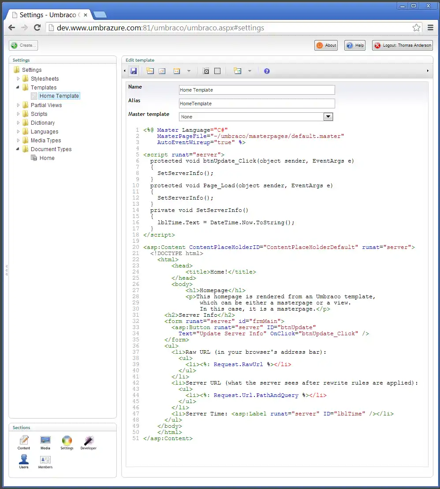
Task: Bookmark page with star icon
Action: (416, 28)
